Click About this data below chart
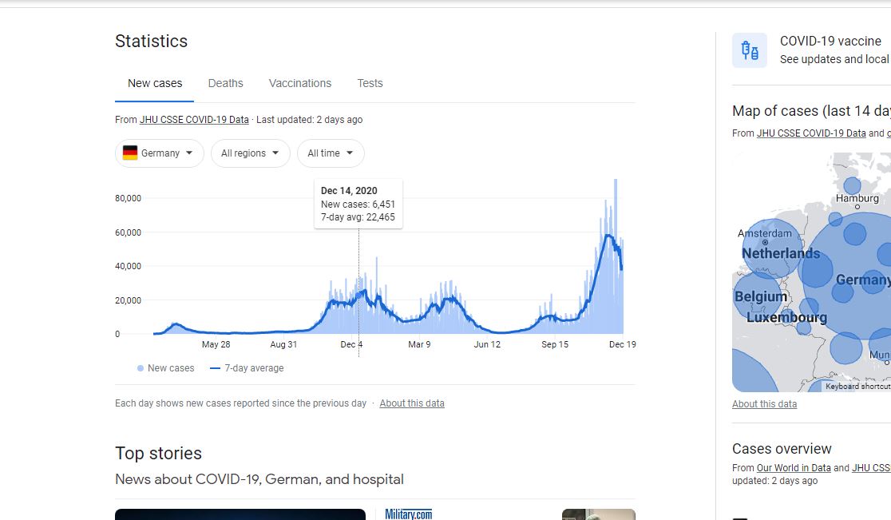Viewport: 891px width, 520px height. pos(411,403)
